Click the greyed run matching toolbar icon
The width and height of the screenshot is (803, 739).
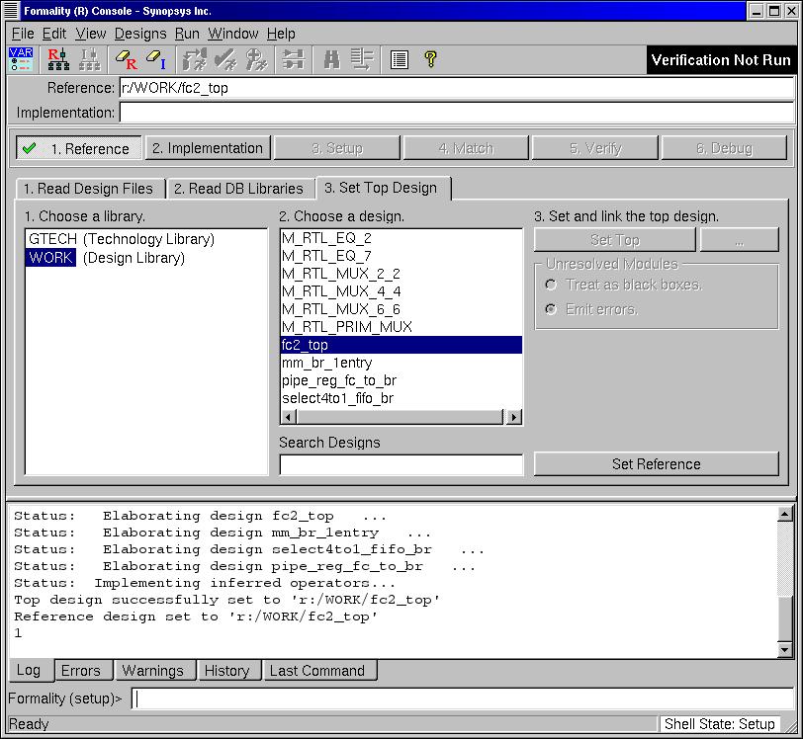(195, 59)
